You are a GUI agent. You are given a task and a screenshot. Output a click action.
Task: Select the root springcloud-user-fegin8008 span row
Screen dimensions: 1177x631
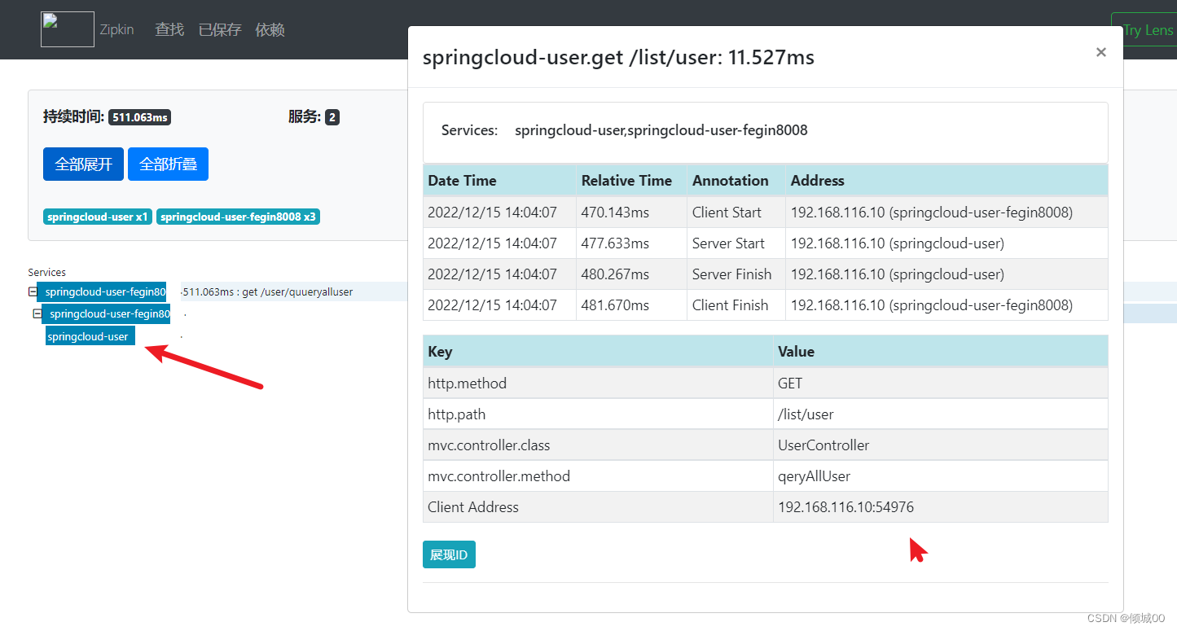102,291
